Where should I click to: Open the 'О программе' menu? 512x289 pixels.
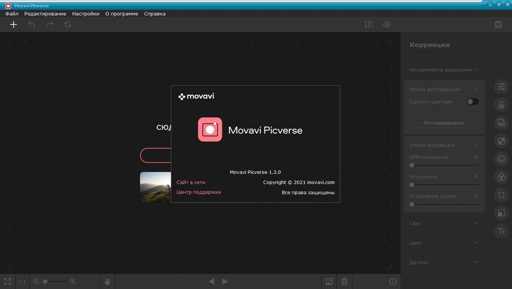[x=122, y=14]
